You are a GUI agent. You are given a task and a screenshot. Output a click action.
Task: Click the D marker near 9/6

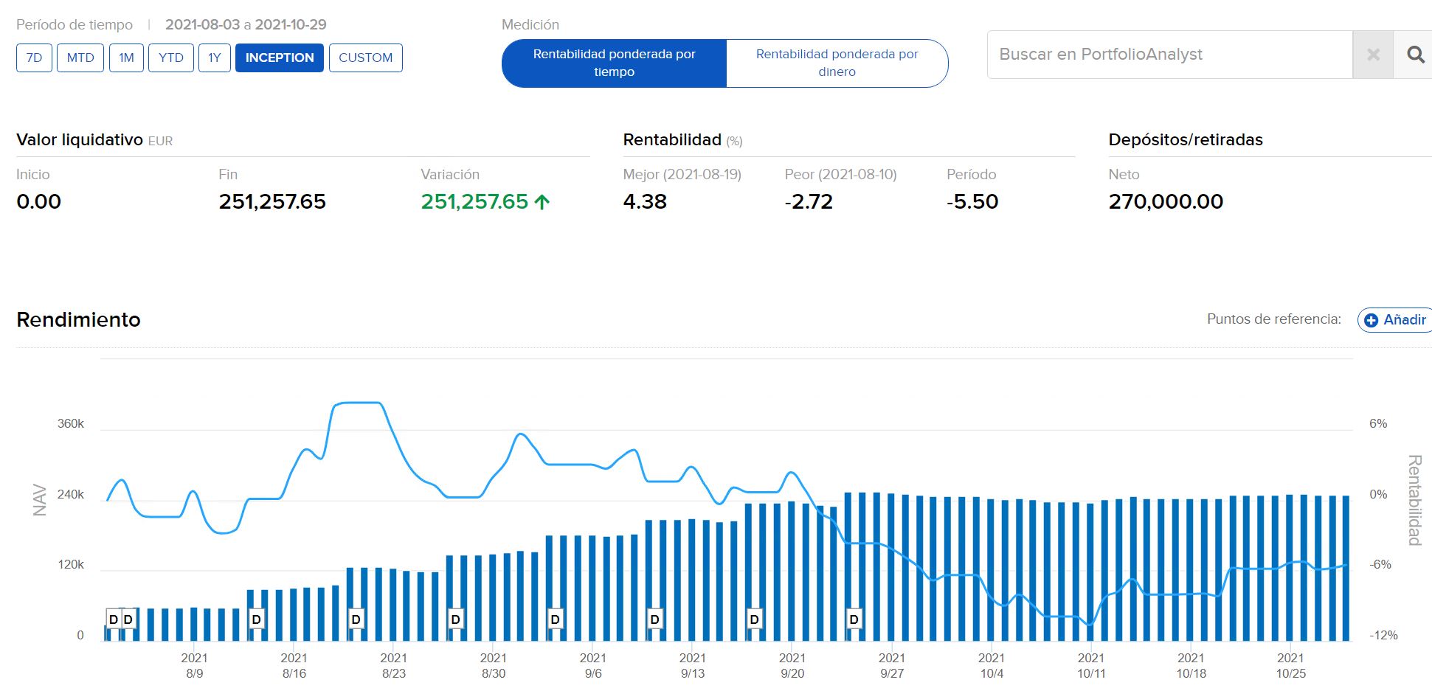click(556, 619)
